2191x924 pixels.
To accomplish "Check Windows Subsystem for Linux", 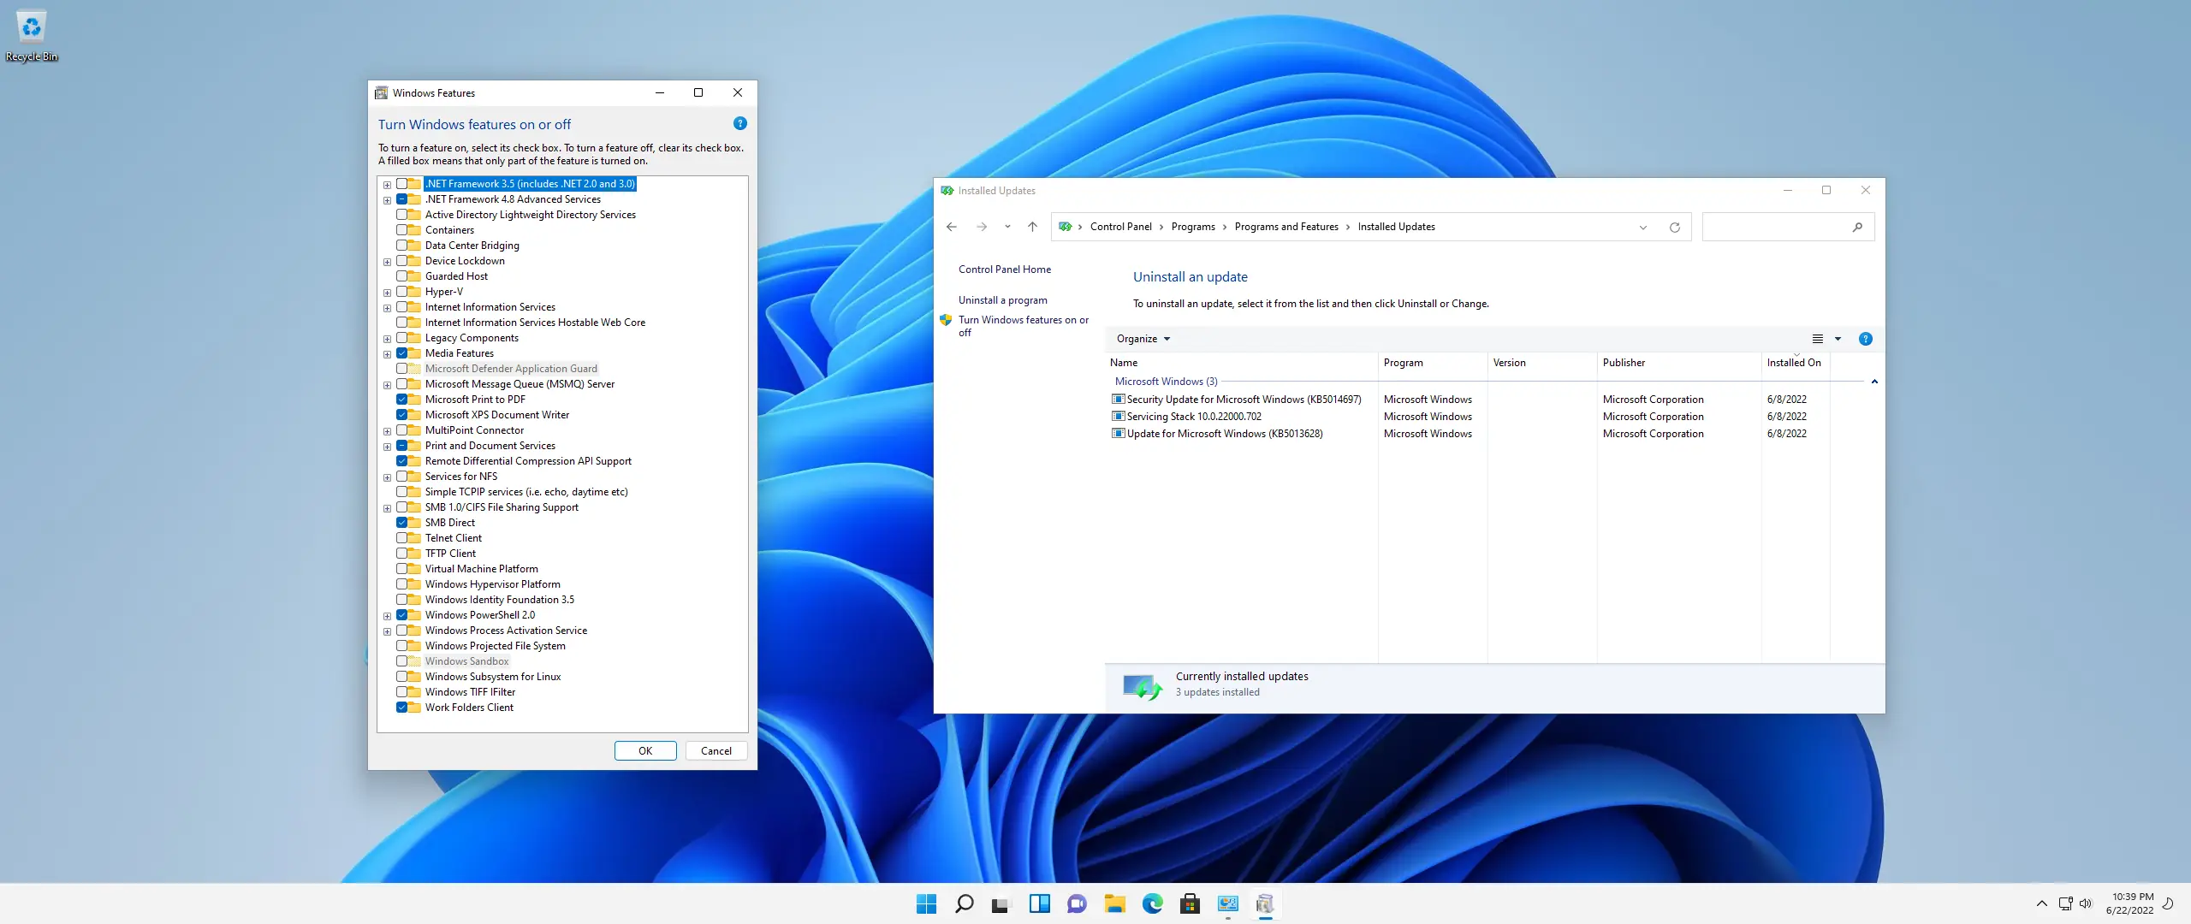I will tap(401, 677).
